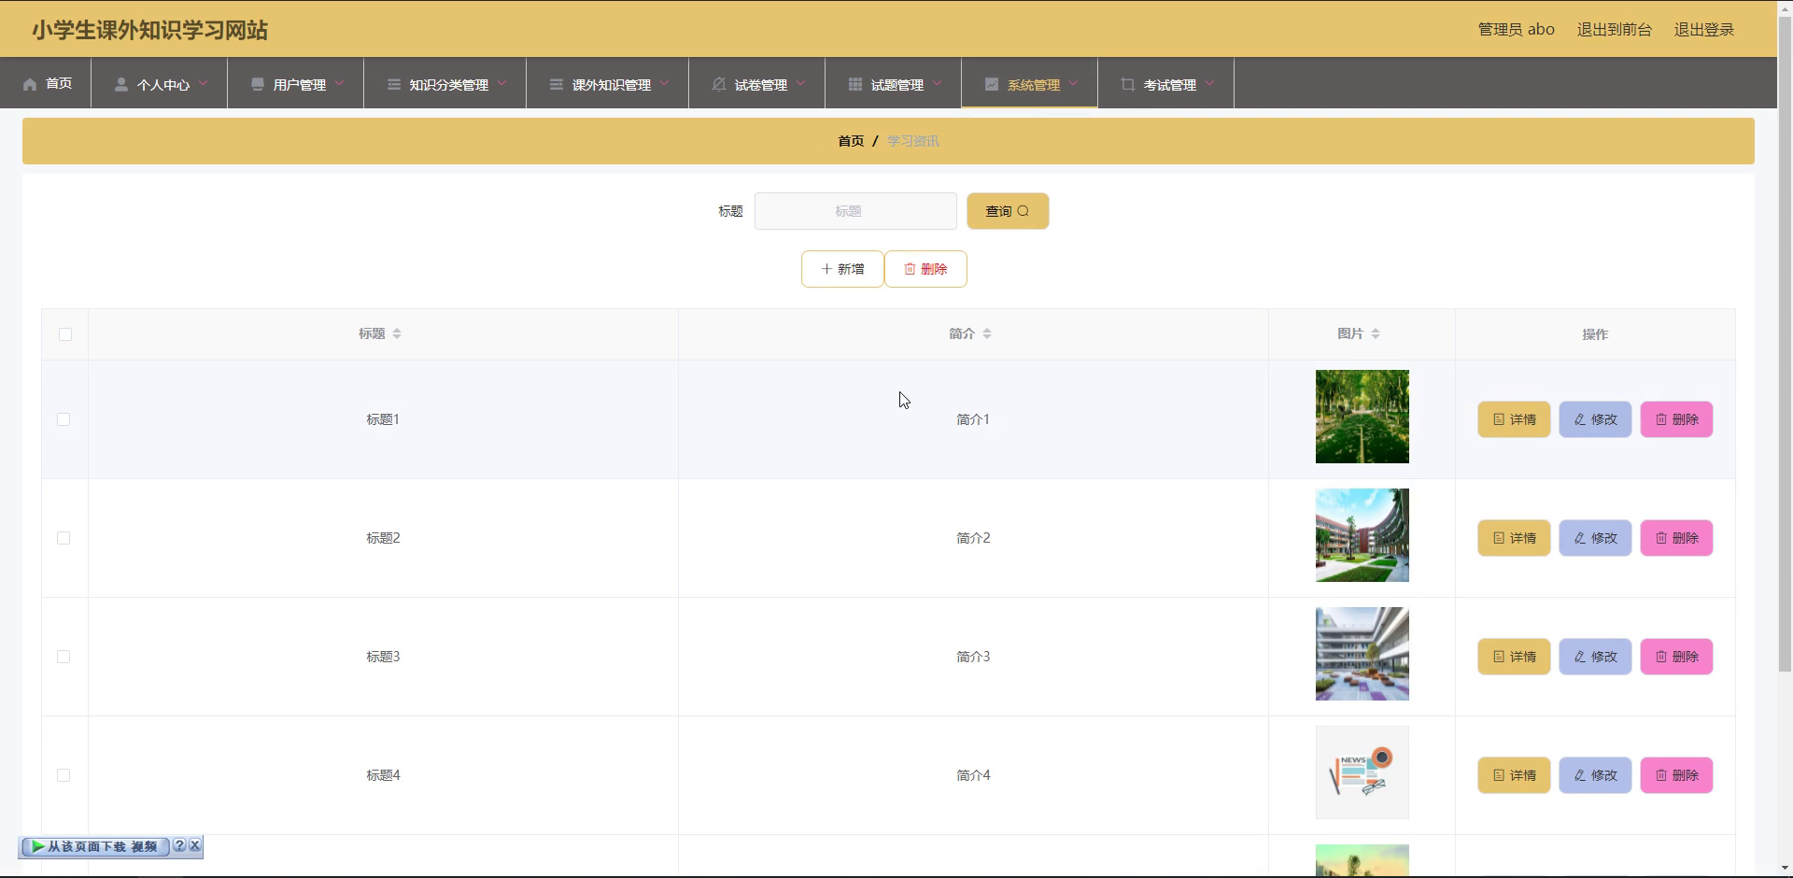Click the icon beside 用户管理

point(258,84)
